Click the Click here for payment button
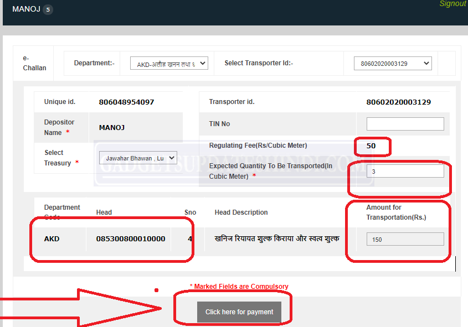 (239, 312)
